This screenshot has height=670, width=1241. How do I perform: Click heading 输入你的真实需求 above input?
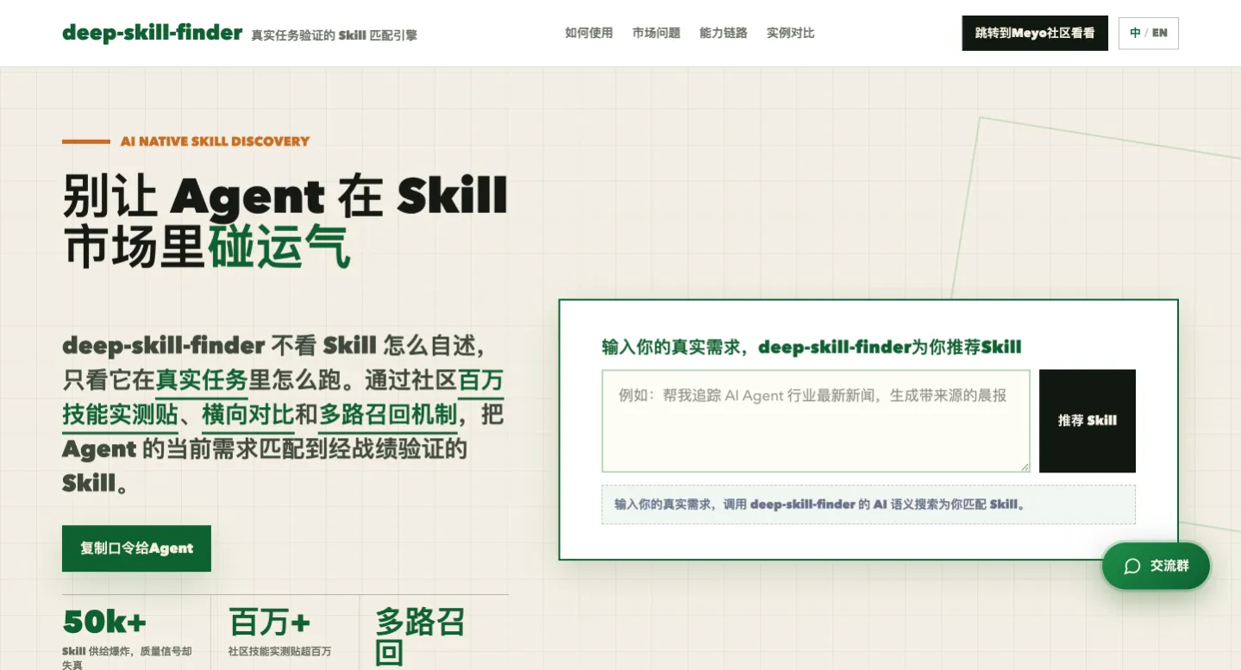[812, 348]
